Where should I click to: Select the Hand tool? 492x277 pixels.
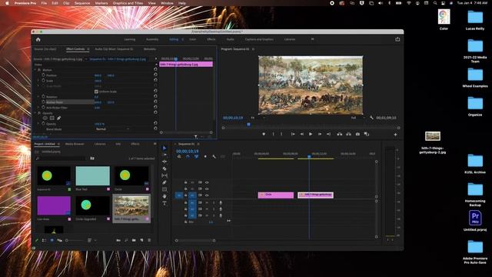click(x=165, y=196)
